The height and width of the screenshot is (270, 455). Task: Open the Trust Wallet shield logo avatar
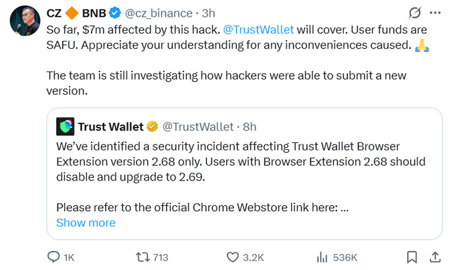(x=66, y=126)
